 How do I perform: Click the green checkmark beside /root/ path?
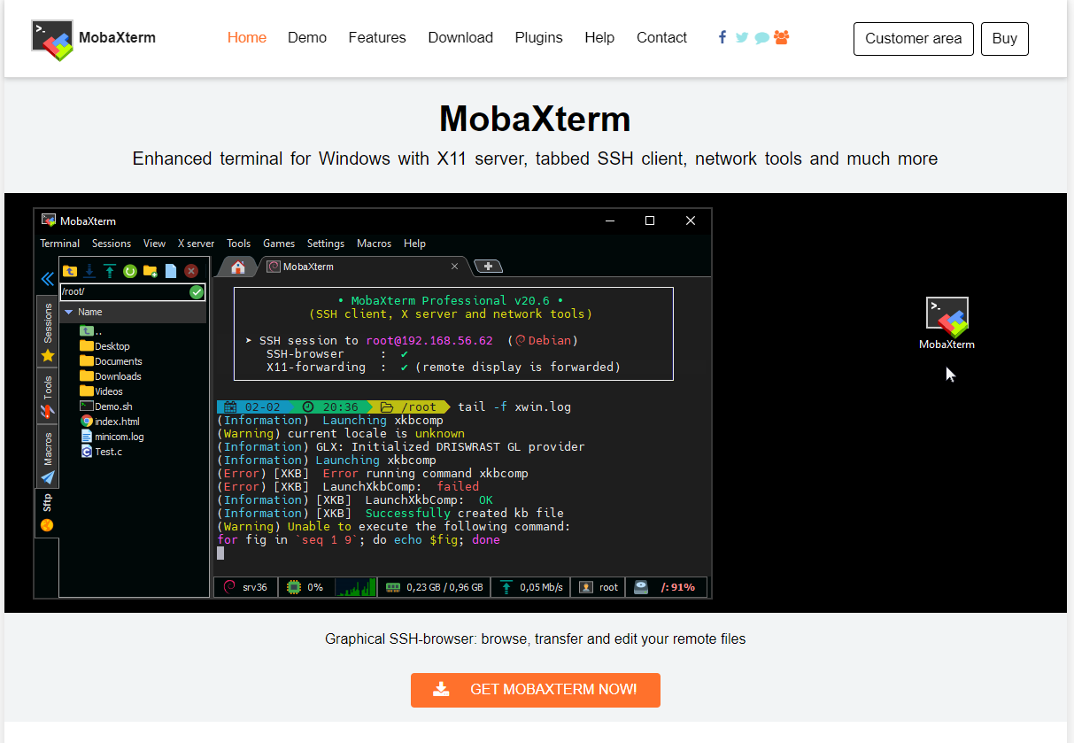[197, 292]
